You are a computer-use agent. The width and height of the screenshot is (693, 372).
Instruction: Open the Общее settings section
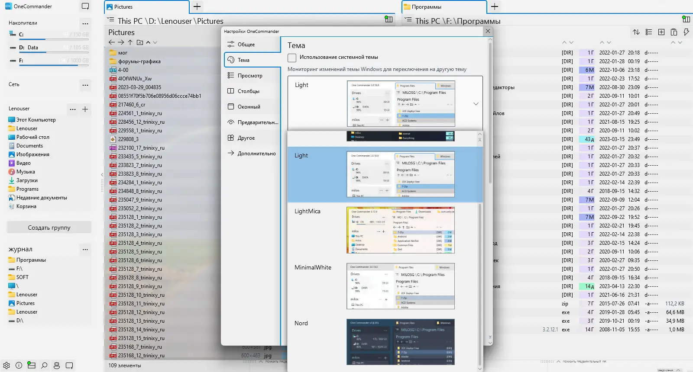(x=253, y=45)
